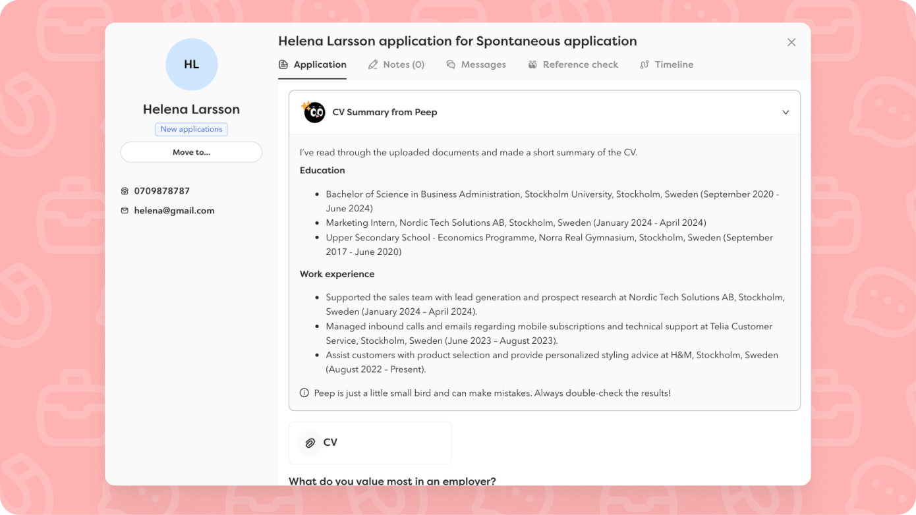The width and height of the screenshot is (916, 515).
Task: Click the Supported the sales team entry
Action: [556, 304]
